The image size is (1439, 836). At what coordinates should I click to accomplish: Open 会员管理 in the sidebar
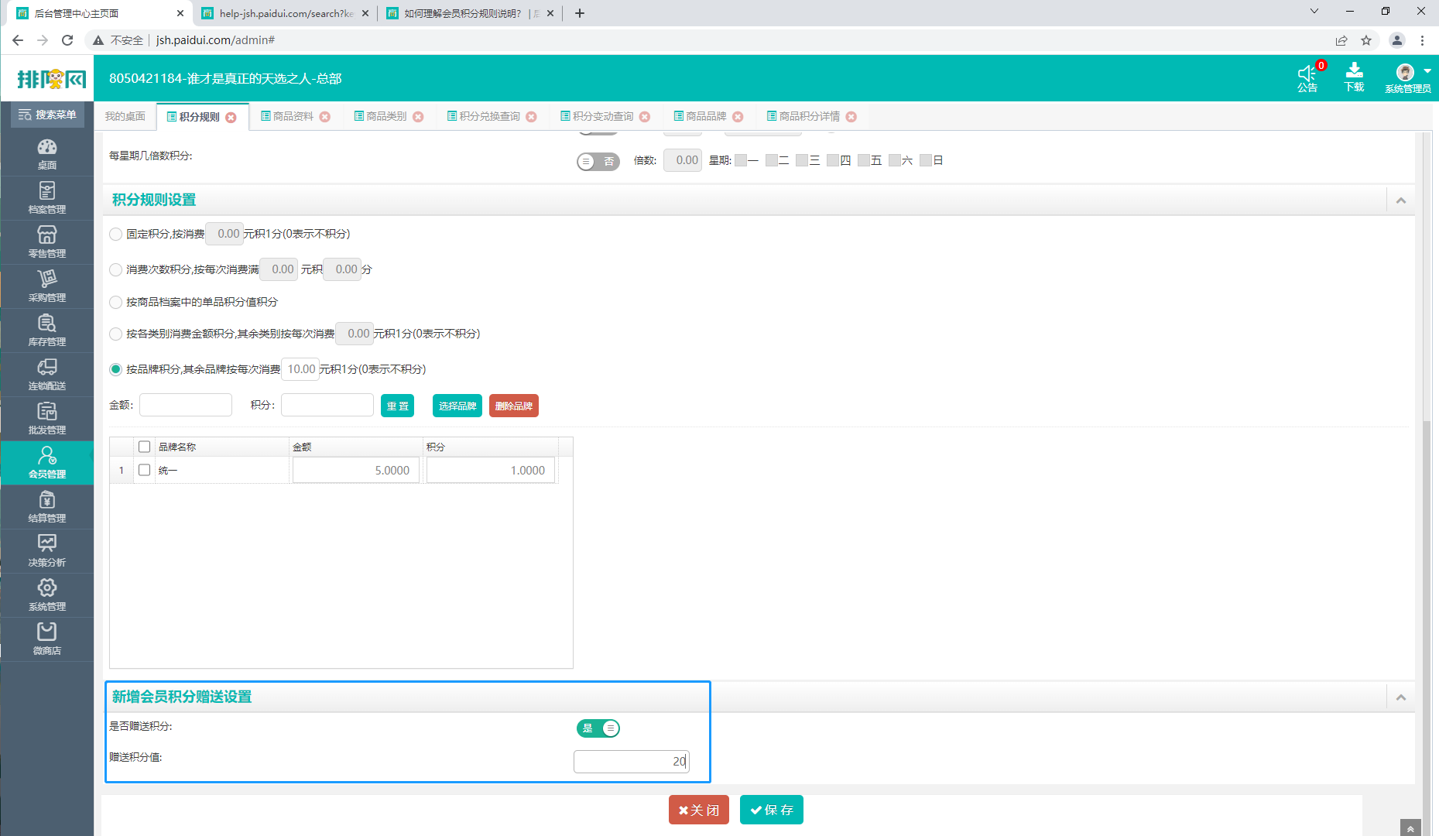coord(47,463)
